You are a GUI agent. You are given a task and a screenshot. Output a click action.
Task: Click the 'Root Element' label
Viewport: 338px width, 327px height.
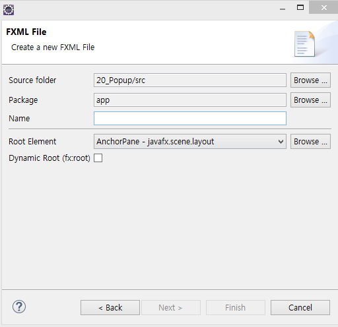tap(32, 142)
